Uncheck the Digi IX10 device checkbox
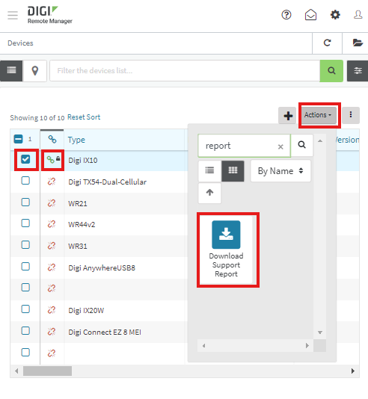Viewport: 368px width, 399px height. pos(25,160)
